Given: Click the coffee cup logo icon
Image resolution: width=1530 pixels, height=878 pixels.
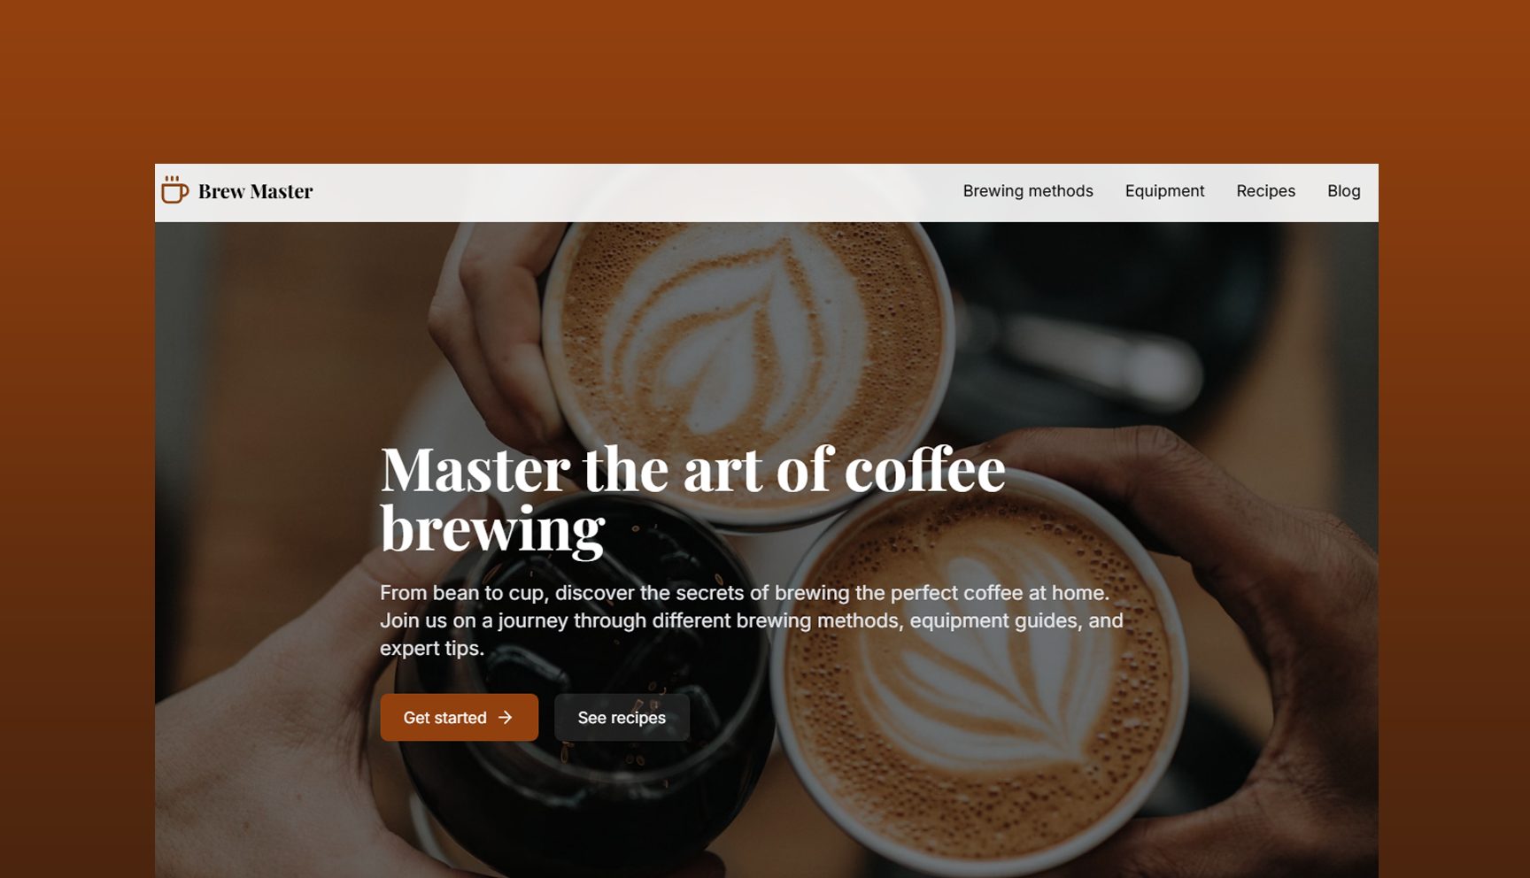Looking at the screenshot, I should (174, 189).
